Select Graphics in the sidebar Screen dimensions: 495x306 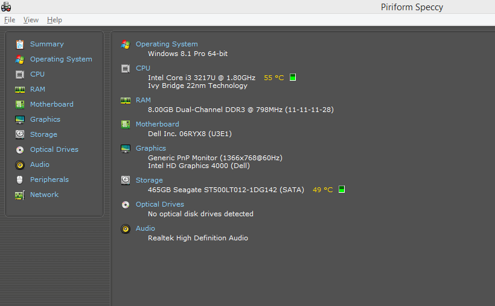[x=45, y=119]
